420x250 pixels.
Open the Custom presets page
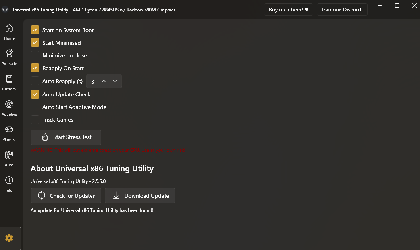coord(9,82)
